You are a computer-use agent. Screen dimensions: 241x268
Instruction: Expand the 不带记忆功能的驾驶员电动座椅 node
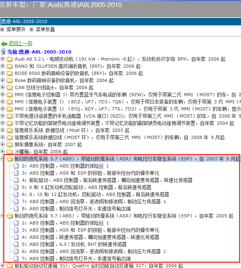pos(2,123)
